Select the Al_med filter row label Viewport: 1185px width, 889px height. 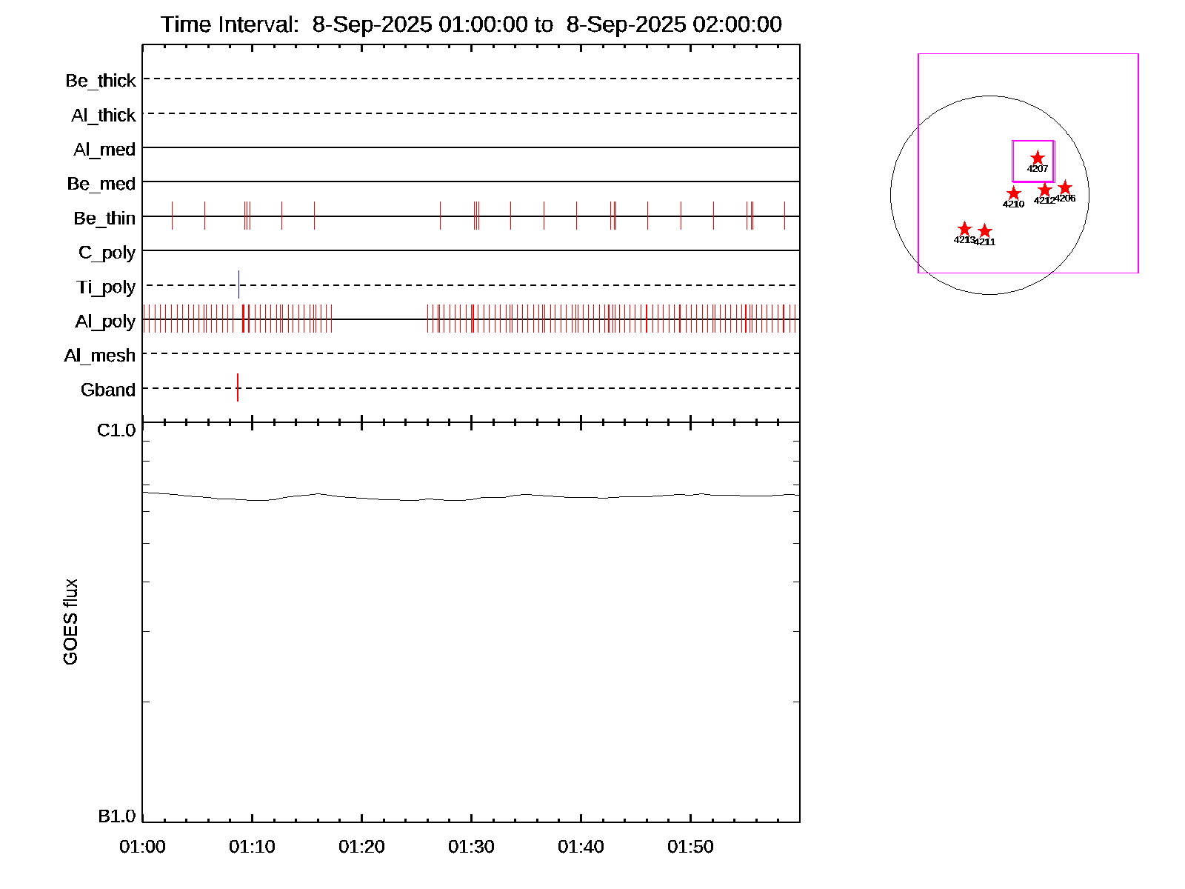click(x=104, y=150)
